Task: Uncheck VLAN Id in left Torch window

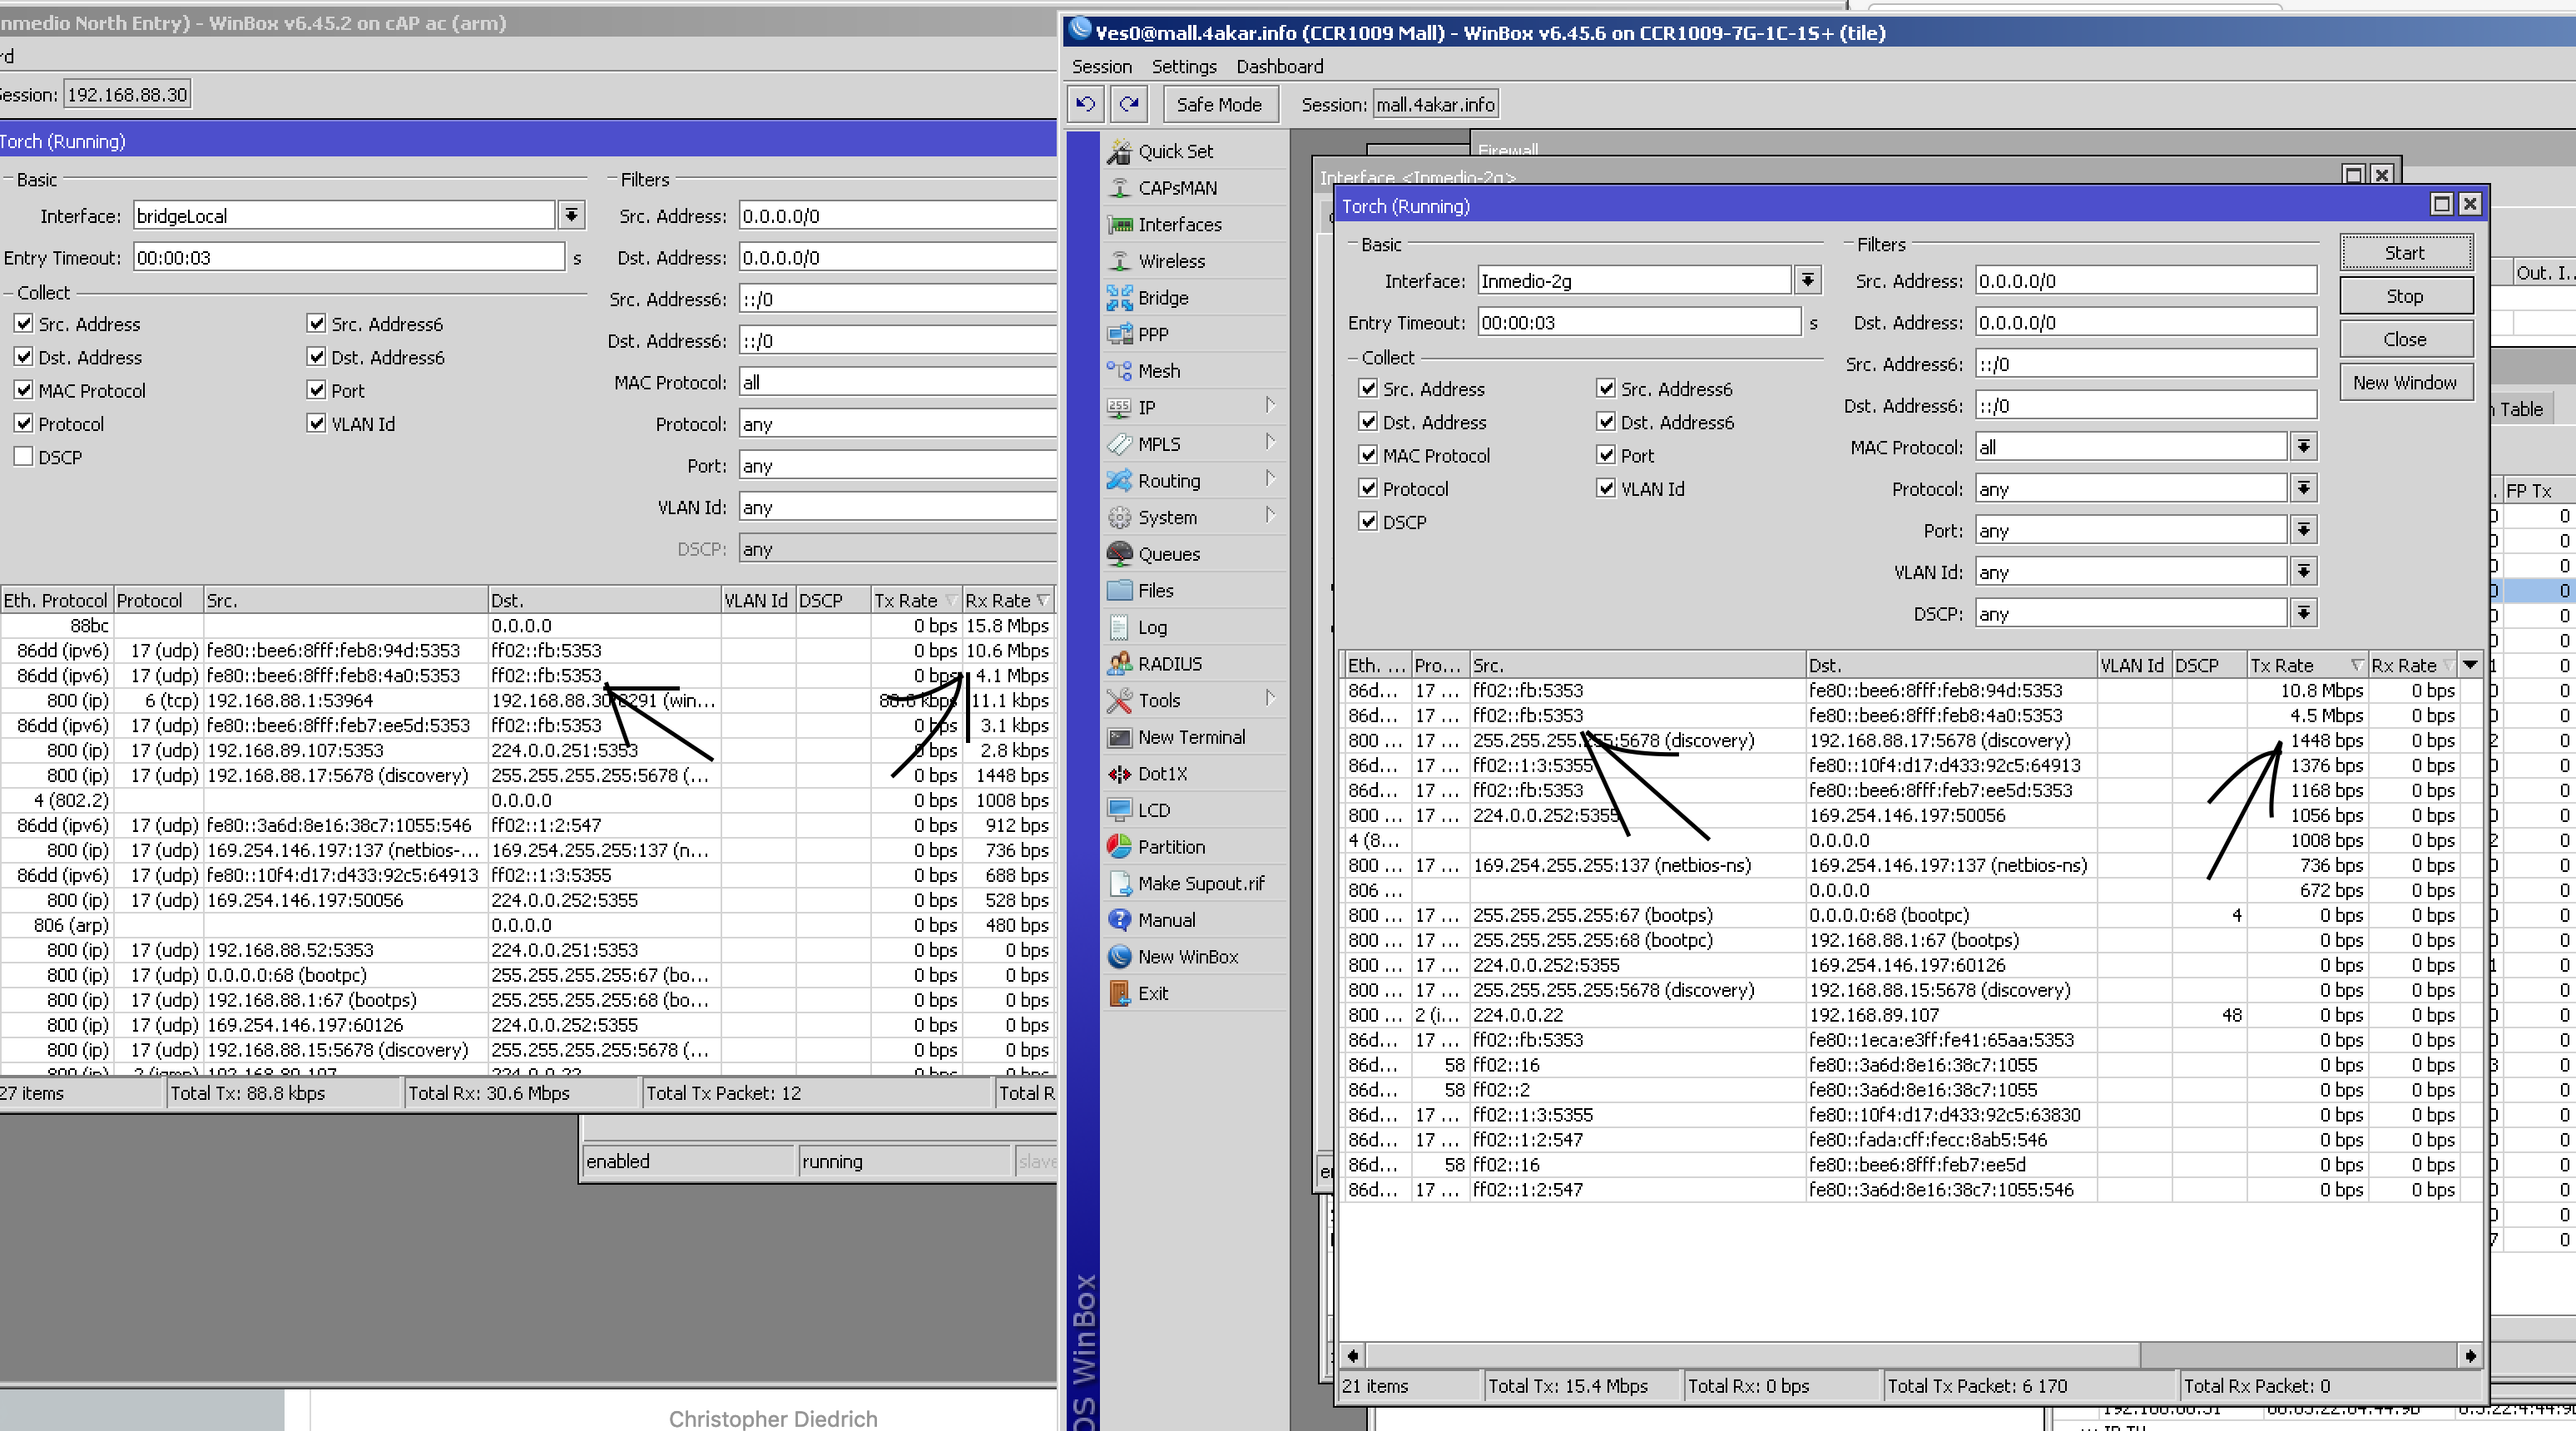Action: pyautogui.click(x=317, y=423)
